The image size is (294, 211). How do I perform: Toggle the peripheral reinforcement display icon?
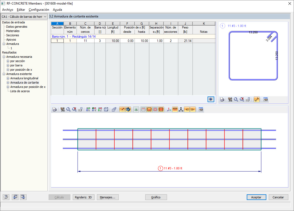click(x=155, y=109)
